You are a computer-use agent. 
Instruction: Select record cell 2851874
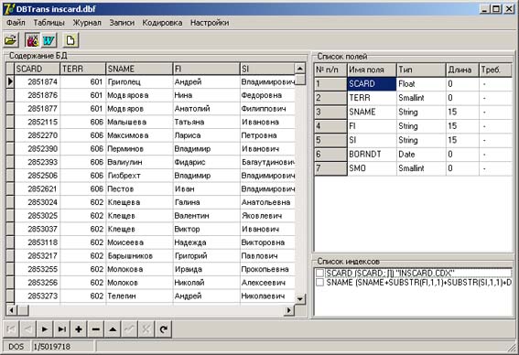coord(37,81)
